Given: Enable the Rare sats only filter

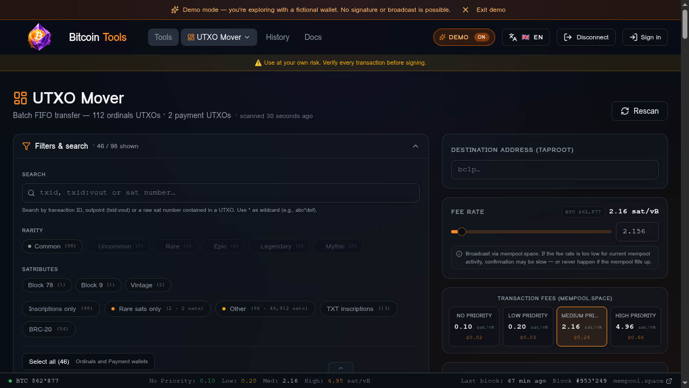Looking at the screenshot, I should [157, 309].
